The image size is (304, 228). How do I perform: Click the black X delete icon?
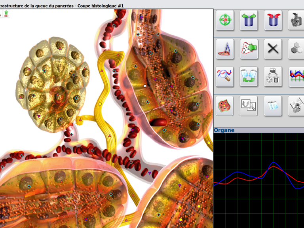click(x=273, y=49)
